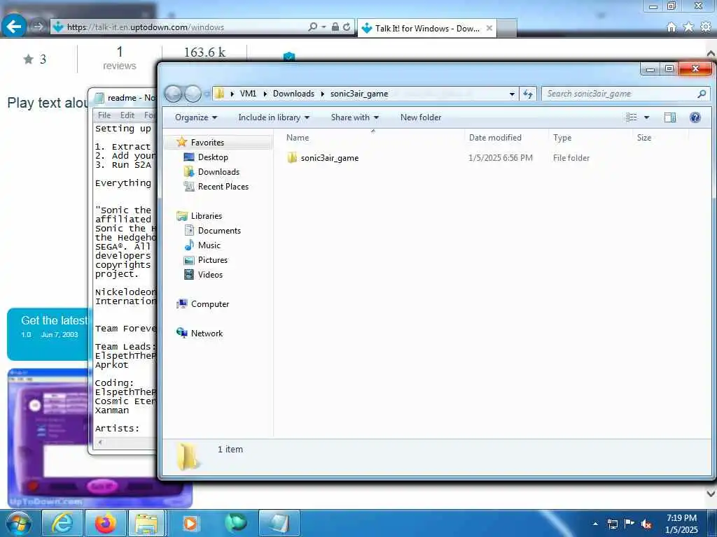Click IE home icon
717x537 pixels.
click(671, 27)
